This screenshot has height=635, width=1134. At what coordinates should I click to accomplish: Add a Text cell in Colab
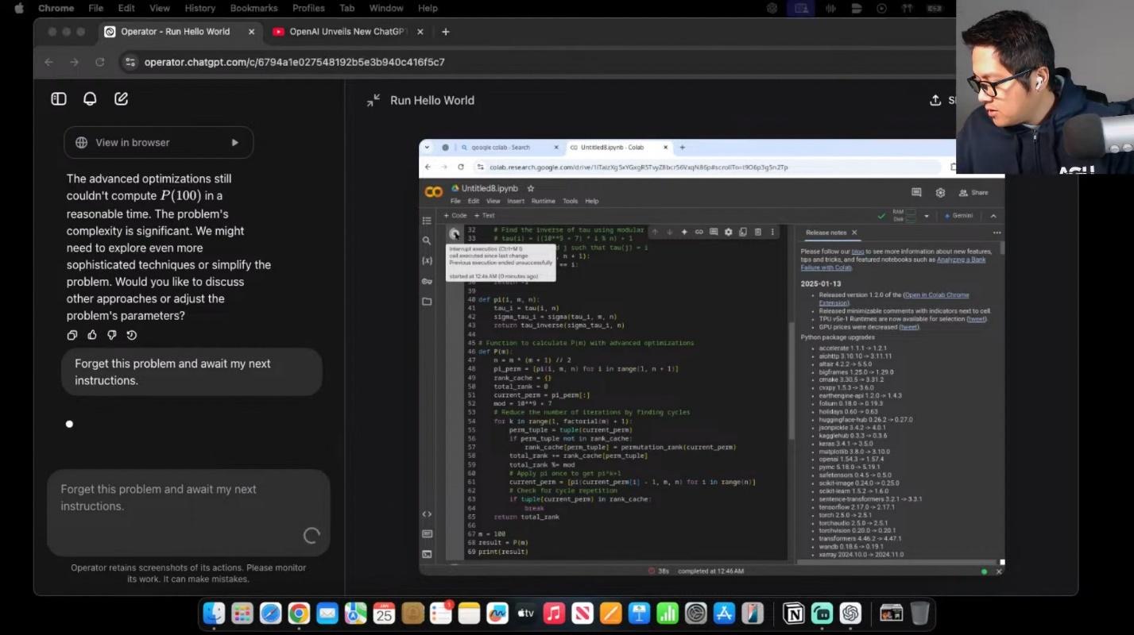click(x=484, y=216)
